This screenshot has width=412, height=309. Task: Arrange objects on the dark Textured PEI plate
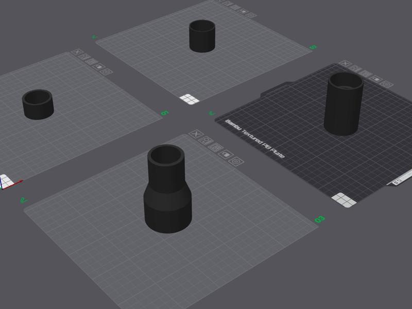pos(365,74)
